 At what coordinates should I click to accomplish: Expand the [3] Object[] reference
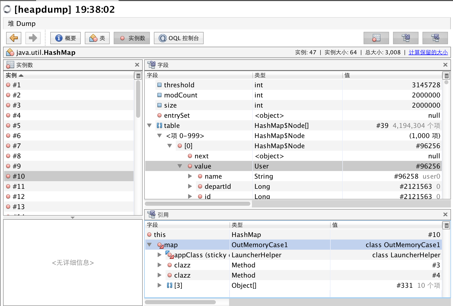(159, 285)
